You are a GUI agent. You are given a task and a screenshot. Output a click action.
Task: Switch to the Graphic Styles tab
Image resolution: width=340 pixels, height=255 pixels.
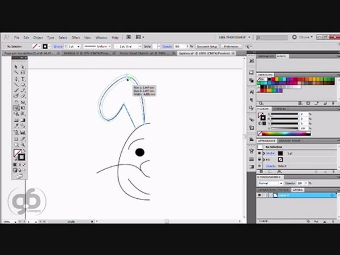[290, 141]
